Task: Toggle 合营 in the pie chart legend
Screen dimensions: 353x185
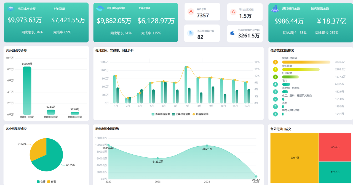Action: click(41, 182)
